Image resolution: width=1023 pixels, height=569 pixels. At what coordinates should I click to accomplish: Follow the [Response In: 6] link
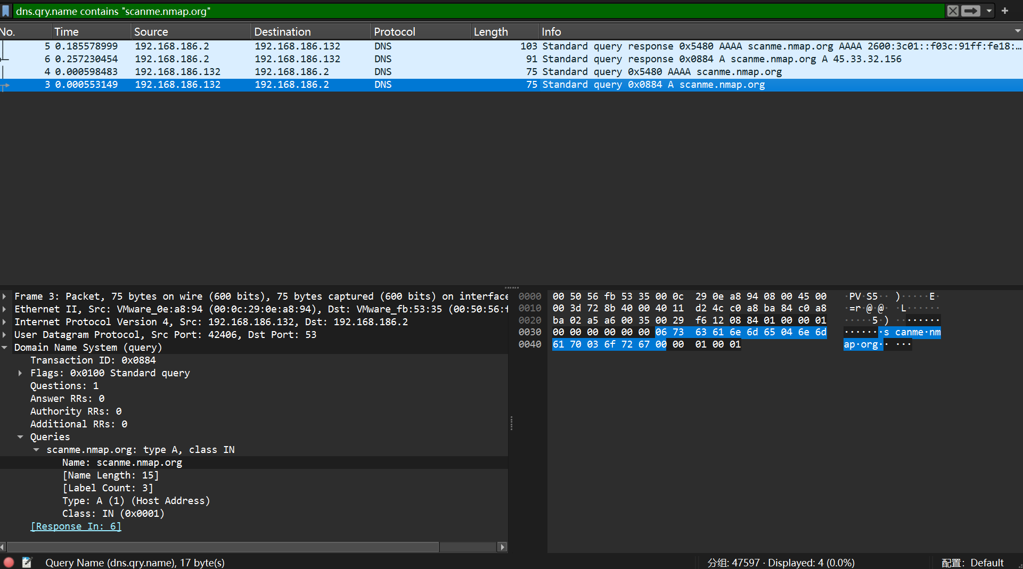click(x=76, y=526)
